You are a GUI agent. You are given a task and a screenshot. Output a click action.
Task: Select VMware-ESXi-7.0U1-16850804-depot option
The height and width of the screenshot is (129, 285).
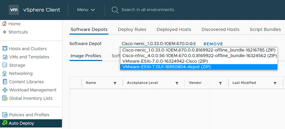click(199, 67)
